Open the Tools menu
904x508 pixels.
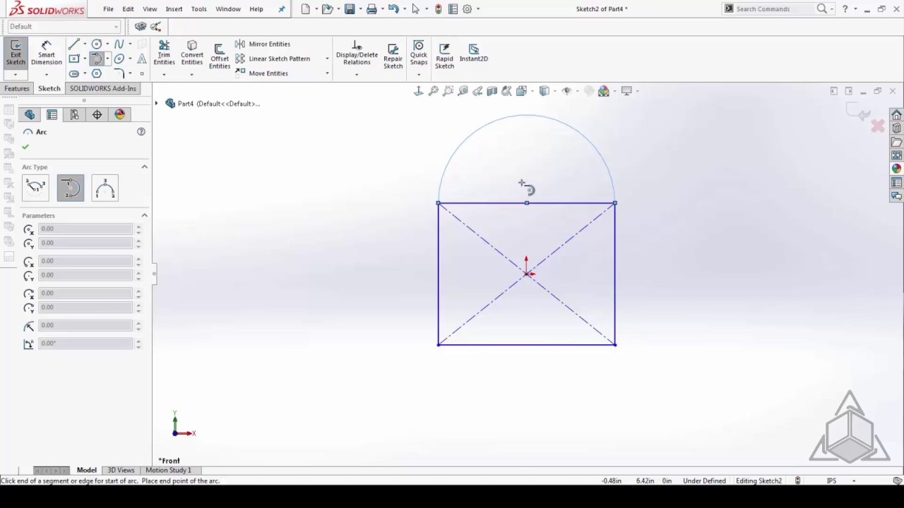click(x=198, y=9)
